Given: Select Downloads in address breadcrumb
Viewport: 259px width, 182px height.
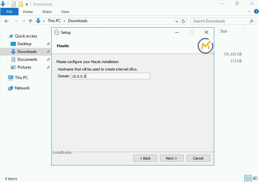Looking at the screenshot, I should point(78,21).
